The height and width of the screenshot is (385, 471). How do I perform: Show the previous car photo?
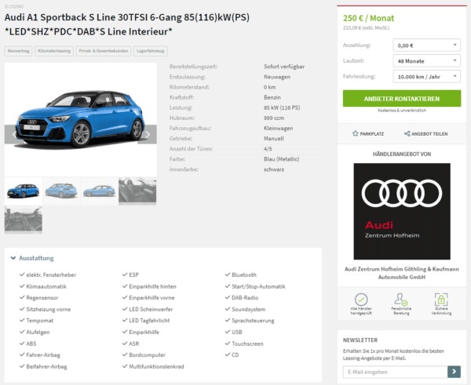[x=14, y=134]
